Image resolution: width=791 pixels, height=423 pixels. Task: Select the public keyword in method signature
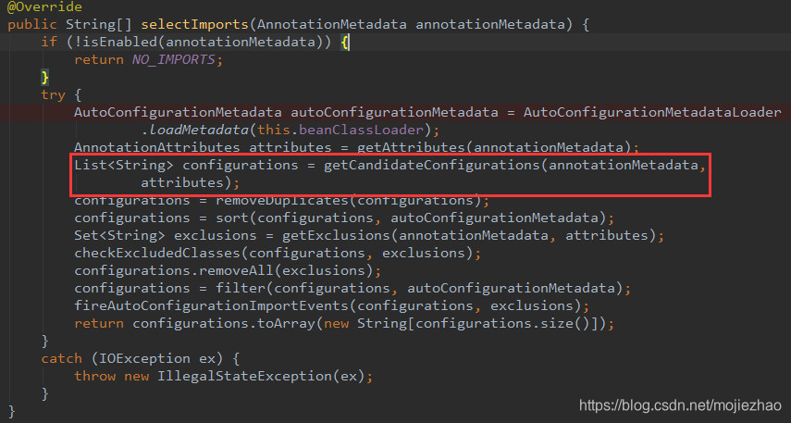32,24
